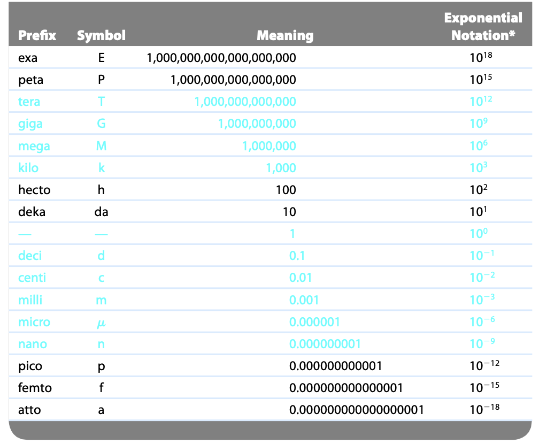This screenshot has width=539, height=444.
Task: Click the exponential notation 10^15
Action: click(481, 79)
